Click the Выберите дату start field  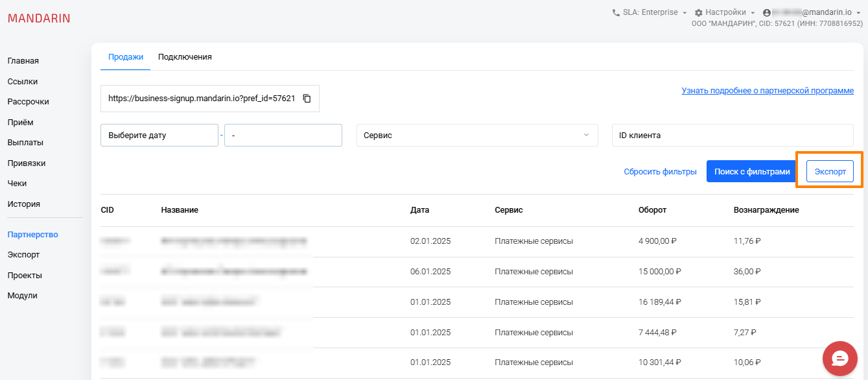[159, 136]
